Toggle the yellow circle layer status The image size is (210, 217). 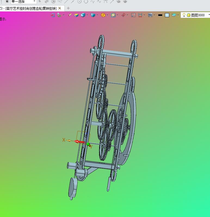pyautogui.click(x=189, y=15)
